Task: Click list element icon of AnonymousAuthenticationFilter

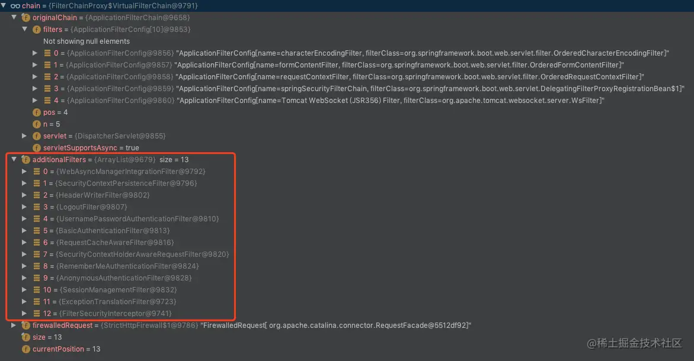Action: click(x=37, y=278)
